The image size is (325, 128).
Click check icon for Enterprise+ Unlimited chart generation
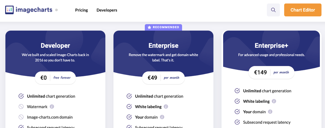point(237,91)
